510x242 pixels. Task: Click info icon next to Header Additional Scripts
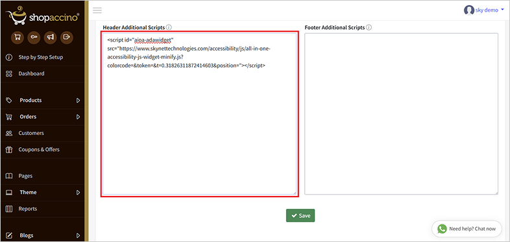point(169,27)
